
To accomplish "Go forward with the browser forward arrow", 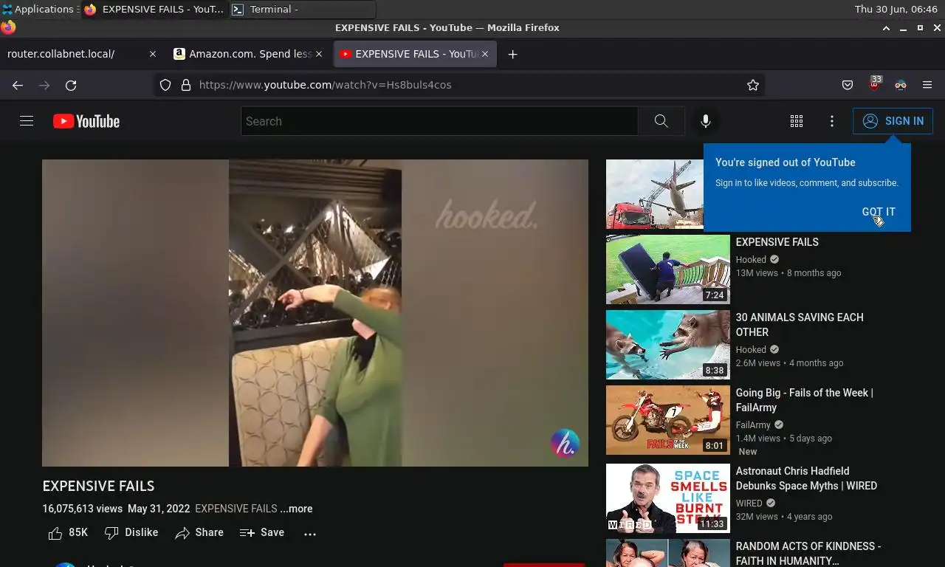I will click(44, 85).
